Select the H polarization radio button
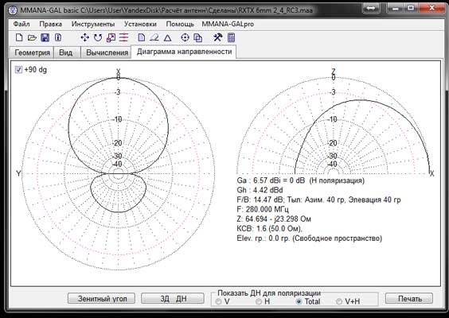The image size is (449, 318). click(x=259, y=301)
